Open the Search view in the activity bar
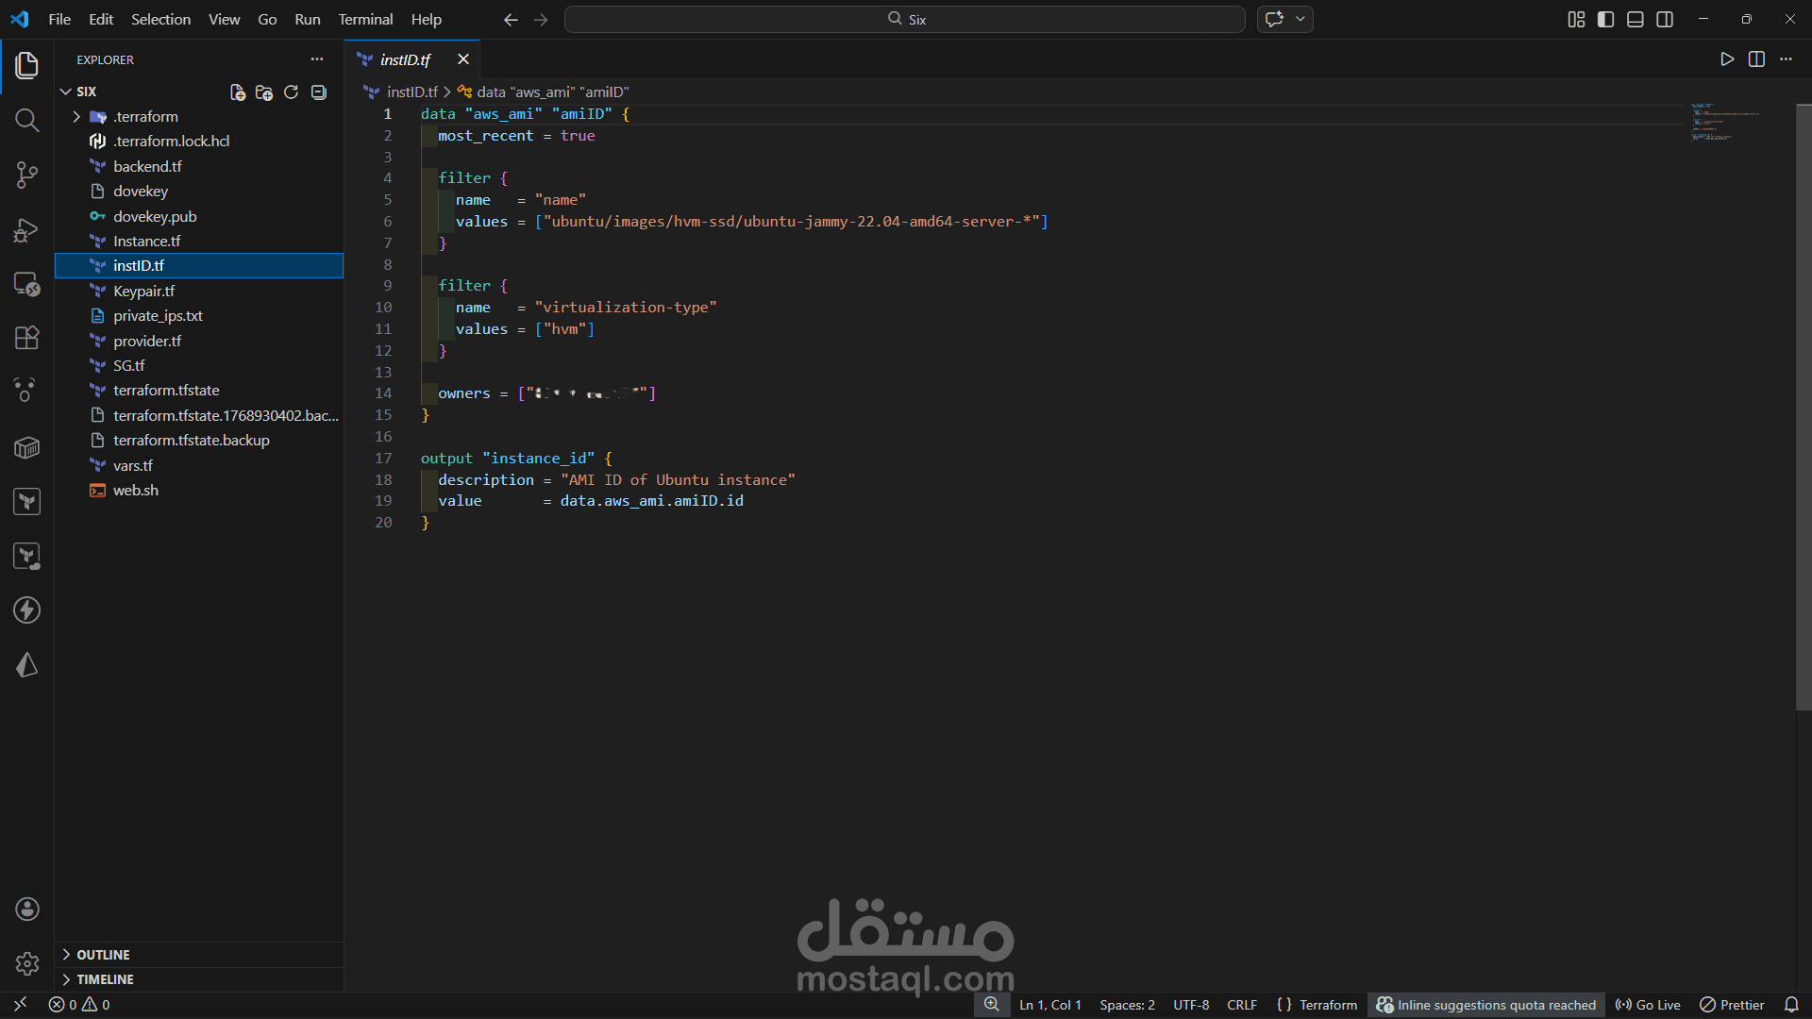 point(26,120)
